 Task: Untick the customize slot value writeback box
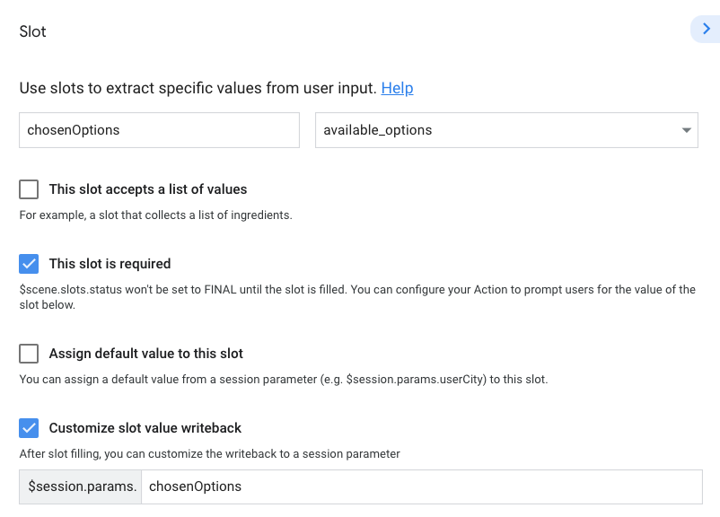30,427
